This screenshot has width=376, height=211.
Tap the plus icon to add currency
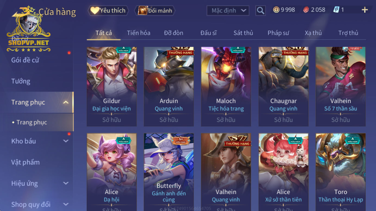[365, 10]
